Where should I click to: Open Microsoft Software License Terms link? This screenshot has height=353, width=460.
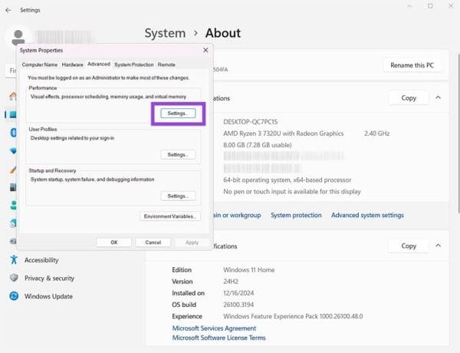pyautogui.click(x=219, y=338)
